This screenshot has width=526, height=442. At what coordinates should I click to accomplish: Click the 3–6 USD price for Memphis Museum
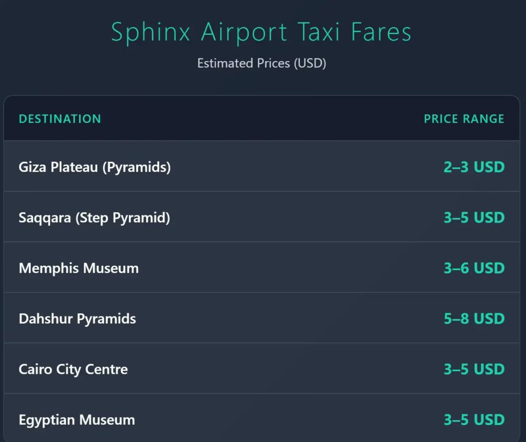(474, 268)
